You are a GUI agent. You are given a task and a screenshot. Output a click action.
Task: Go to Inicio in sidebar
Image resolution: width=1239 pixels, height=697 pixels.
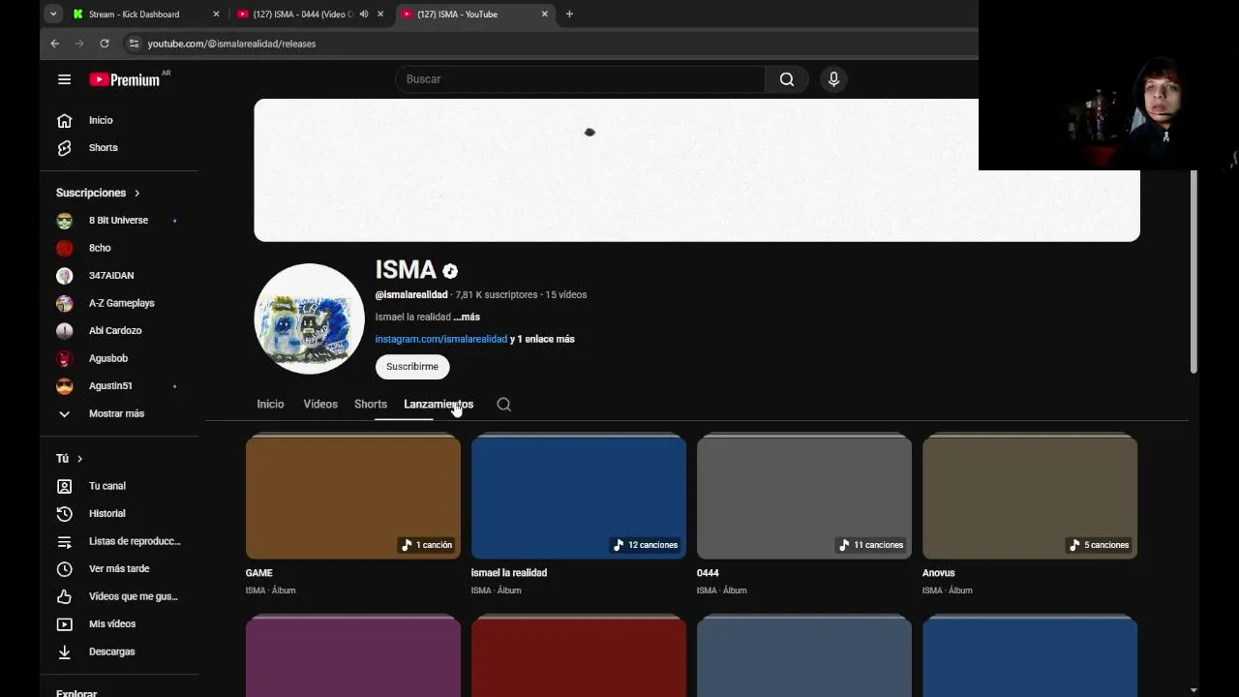[101, 120]
